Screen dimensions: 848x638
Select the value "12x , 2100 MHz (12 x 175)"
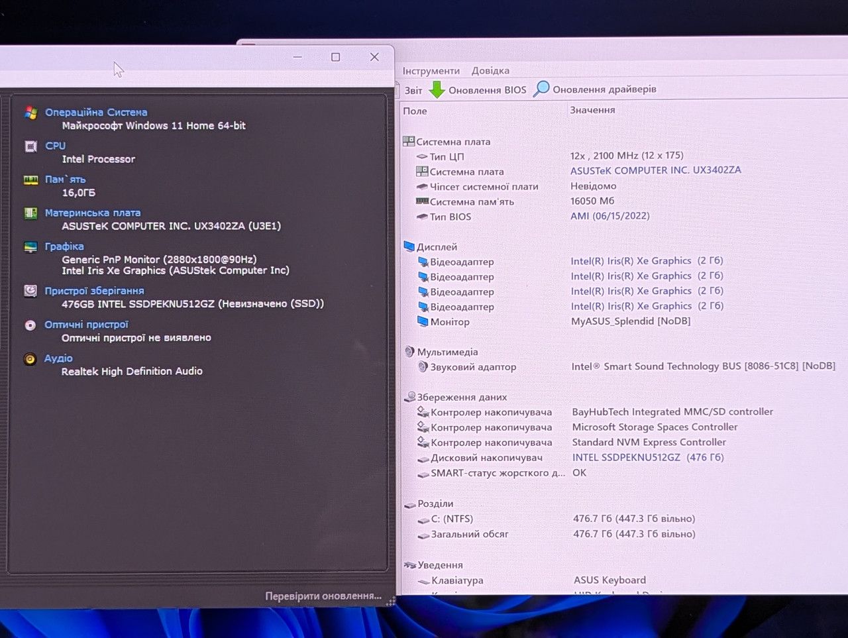click(627, 156)
